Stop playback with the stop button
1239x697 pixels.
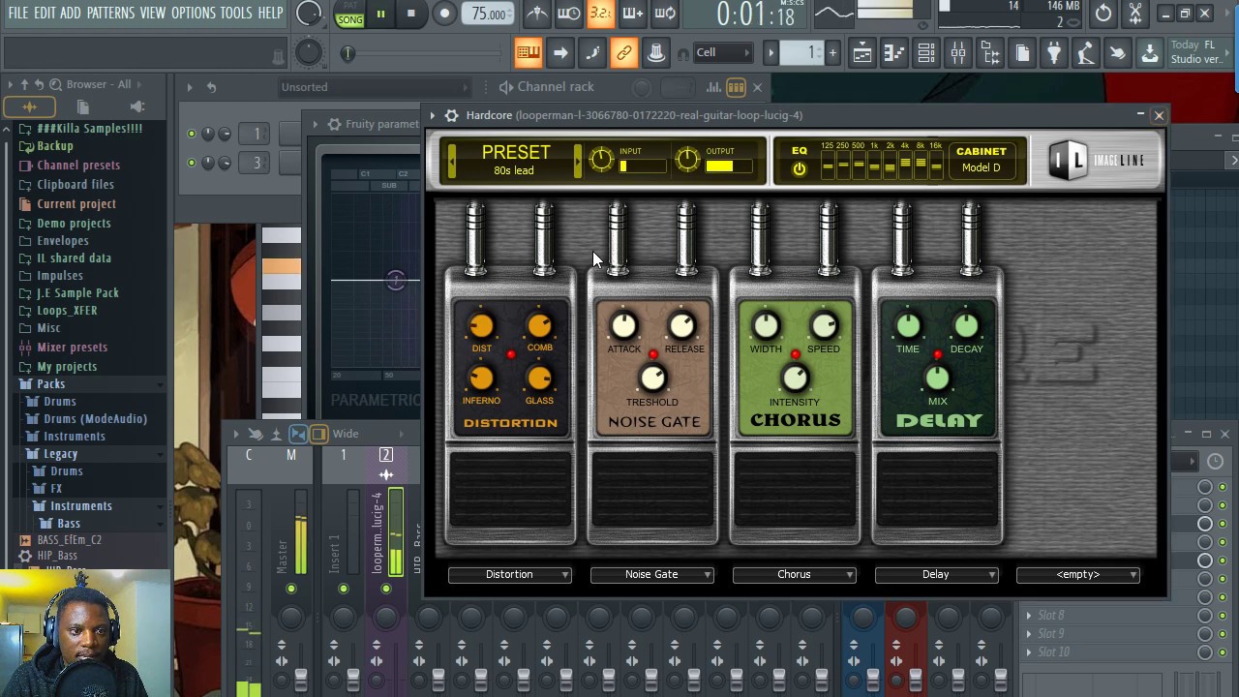pyautogui.click(x=410, y=14)
